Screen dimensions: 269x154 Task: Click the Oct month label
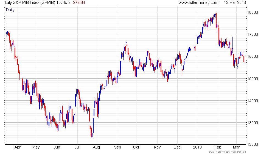(136, 147)
